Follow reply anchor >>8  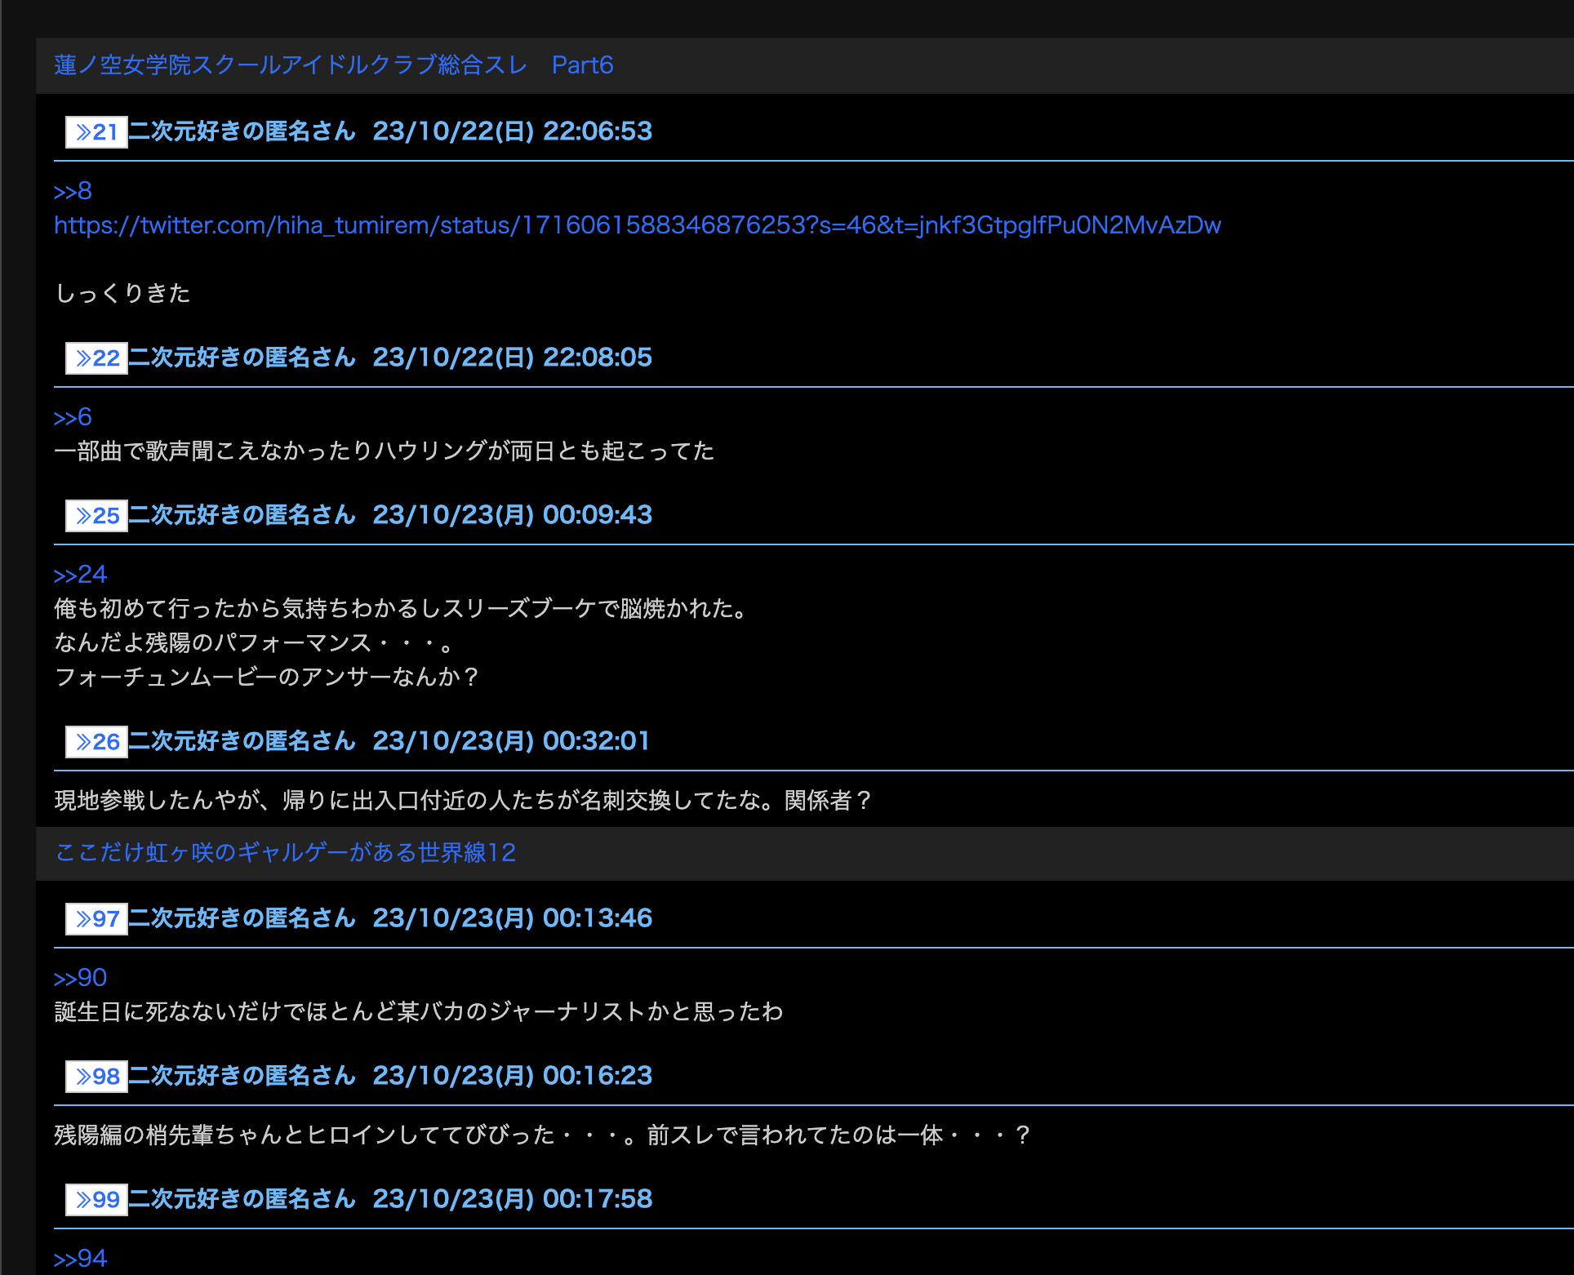pos(73,192)
